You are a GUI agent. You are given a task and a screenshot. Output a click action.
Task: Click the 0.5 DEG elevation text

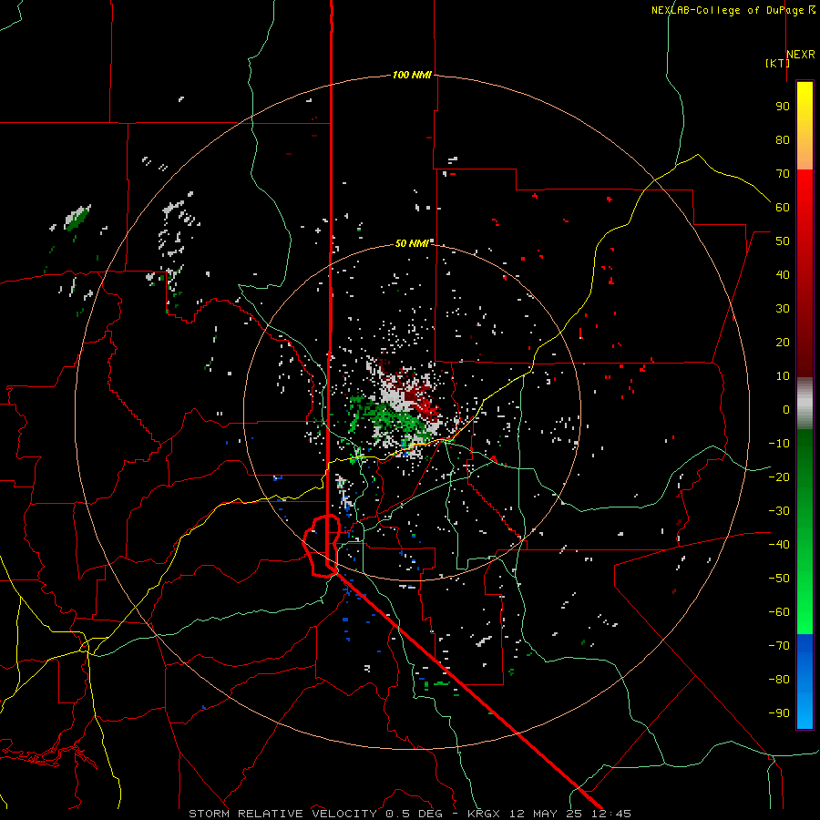click(415, 814)
